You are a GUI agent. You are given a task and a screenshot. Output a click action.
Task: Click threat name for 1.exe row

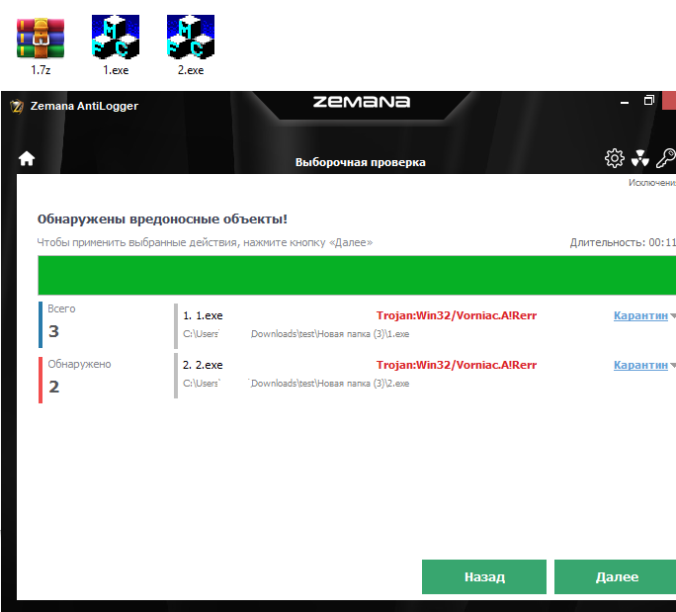(x=457, y=315)
